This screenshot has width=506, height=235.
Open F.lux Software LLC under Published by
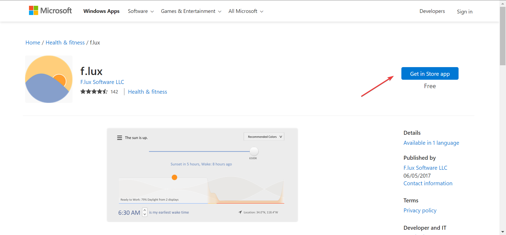pyautogui.click(x=425, y=168)
